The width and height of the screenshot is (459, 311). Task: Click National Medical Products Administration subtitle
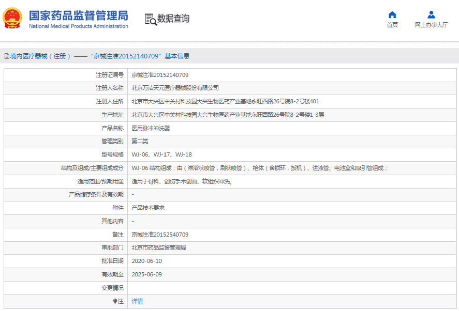pyautogui.click(x=79, y=26)
